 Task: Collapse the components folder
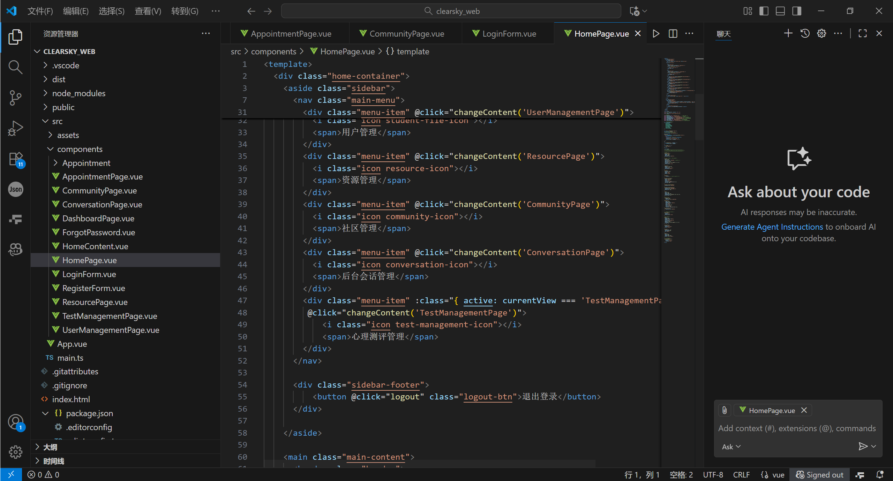click(x=80, y=149)
